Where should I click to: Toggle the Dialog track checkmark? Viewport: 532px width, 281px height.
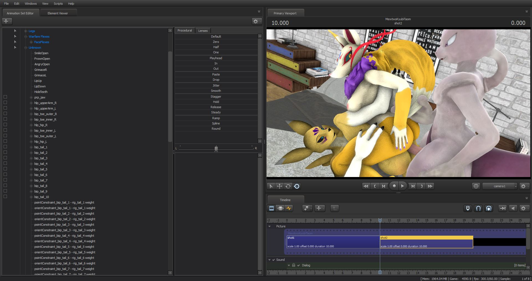point(298,265)
